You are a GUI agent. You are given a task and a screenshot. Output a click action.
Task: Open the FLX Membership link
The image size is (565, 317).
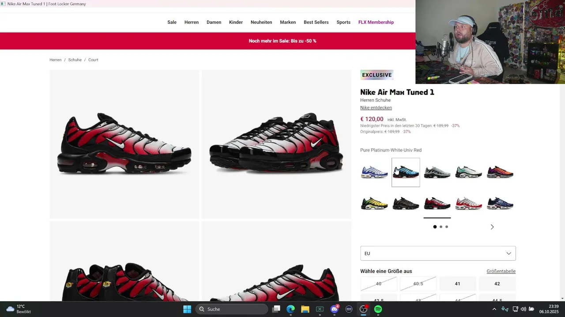tap(376, 22)
